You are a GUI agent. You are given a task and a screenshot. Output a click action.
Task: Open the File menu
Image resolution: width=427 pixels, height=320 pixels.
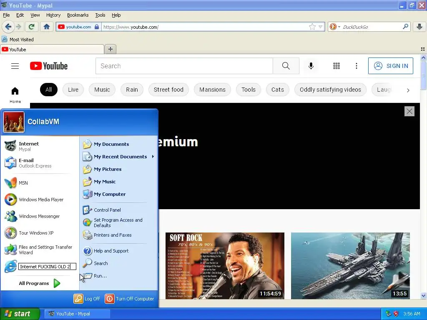pyautogui.click(x=6, y=15)
